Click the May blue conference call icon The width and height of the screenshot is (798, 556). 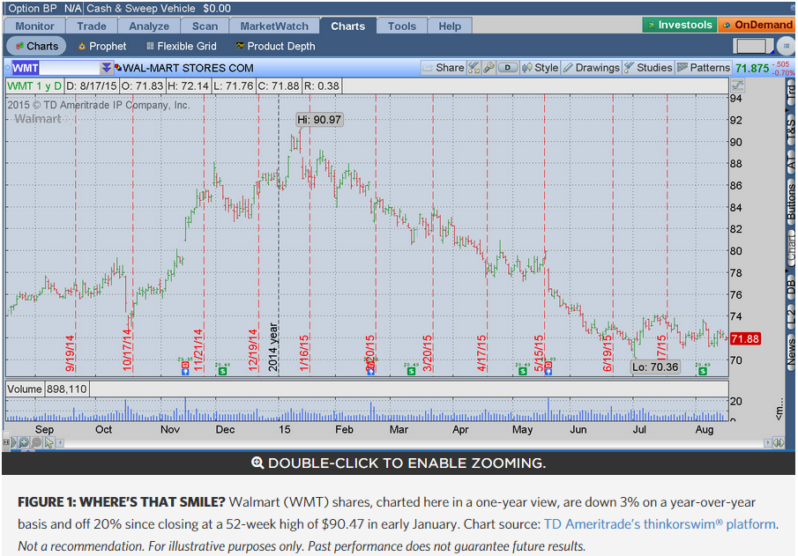[x=548, y=372]
